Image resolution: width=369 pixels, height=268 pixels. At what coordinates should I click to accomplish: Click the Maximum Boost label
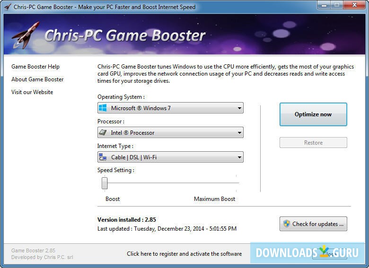[214, 199]
